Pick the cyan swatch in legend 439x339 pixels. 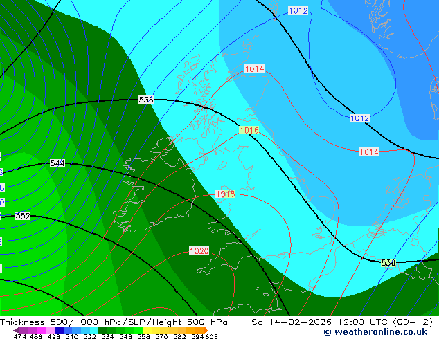click(94, 330)
